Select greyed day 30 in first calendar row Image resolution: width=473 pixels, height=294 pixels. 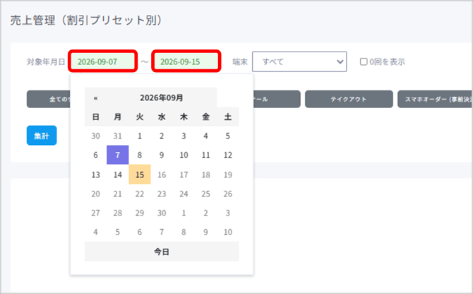click(95, 136)
